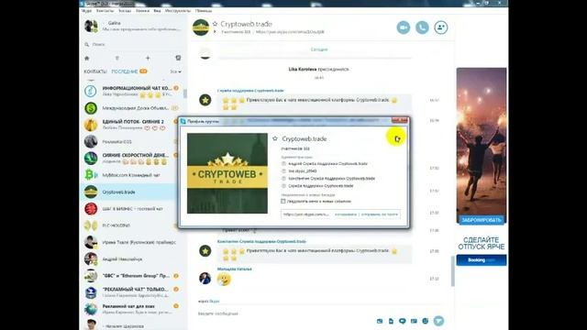This screenshot has width=587, height=330.
Task: Open the Рекламный чат для всех conversation
Action: (x=133, y=309)
